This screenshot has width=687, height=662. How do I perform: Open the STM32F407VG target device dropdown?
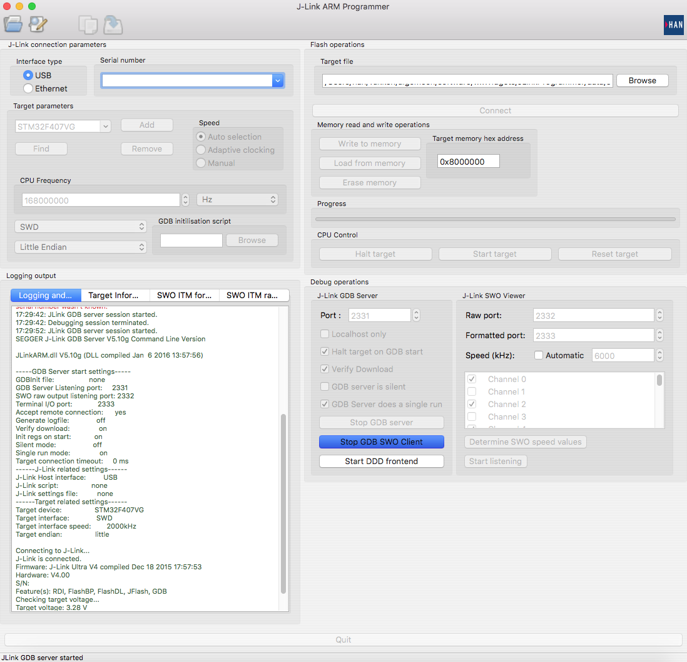coord(106,127)
